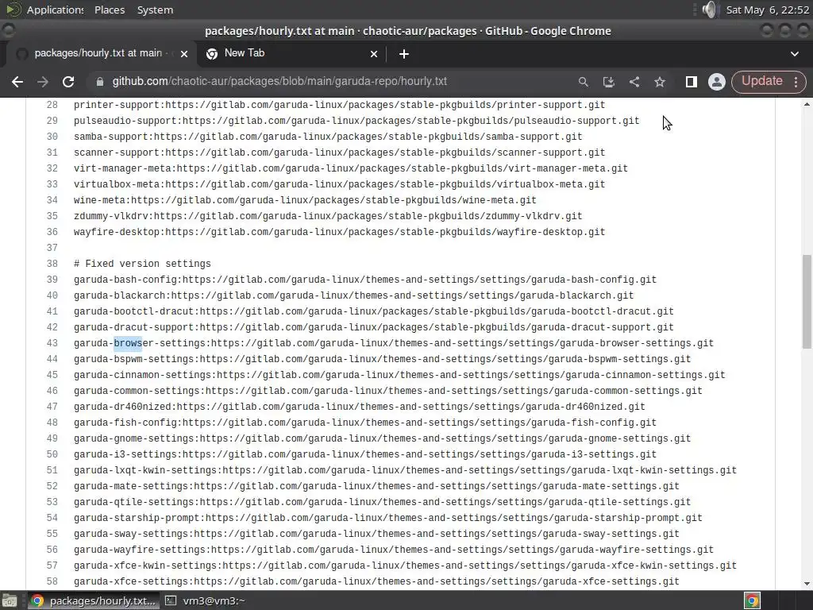Click the vertical scrollbar thumb
The height and width of the screenshot is (610, 813).
point(807,301)
